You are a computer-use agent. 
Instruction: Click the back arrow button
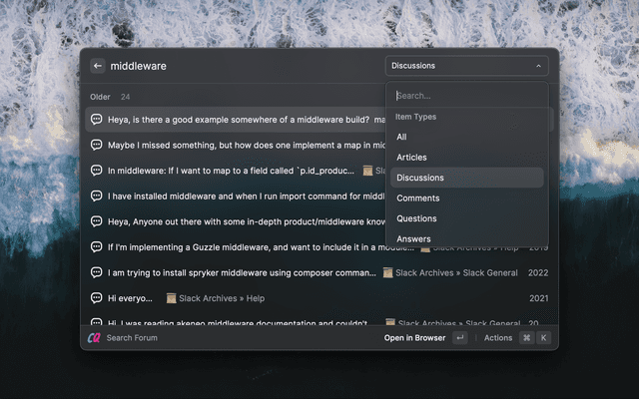tap(97, 66)
